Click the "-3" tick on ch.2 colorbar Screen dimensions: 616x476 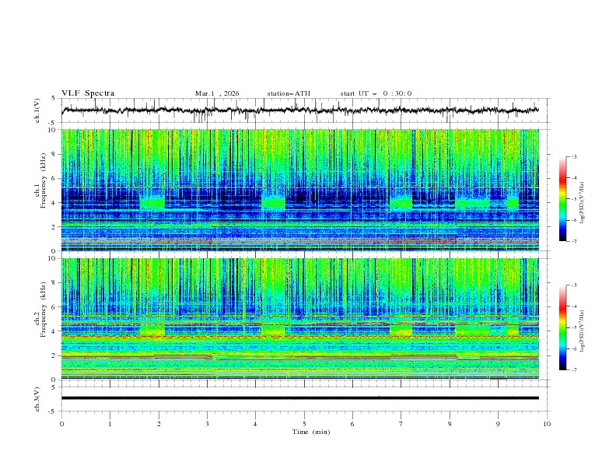click(x=574, y=285)
